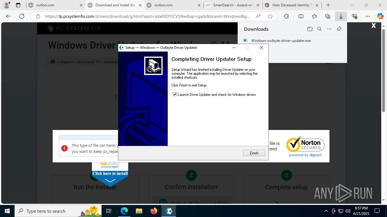Open the Edge profile icon
The height and width of the screenshot is (217, 387).
pyautogui.click(x=7, y=5)
